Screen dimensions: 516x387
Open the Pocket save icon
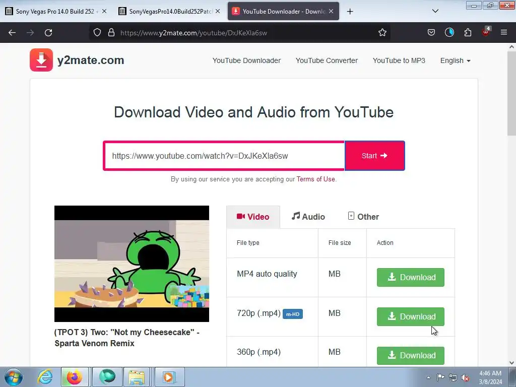(x=431, y=33)
